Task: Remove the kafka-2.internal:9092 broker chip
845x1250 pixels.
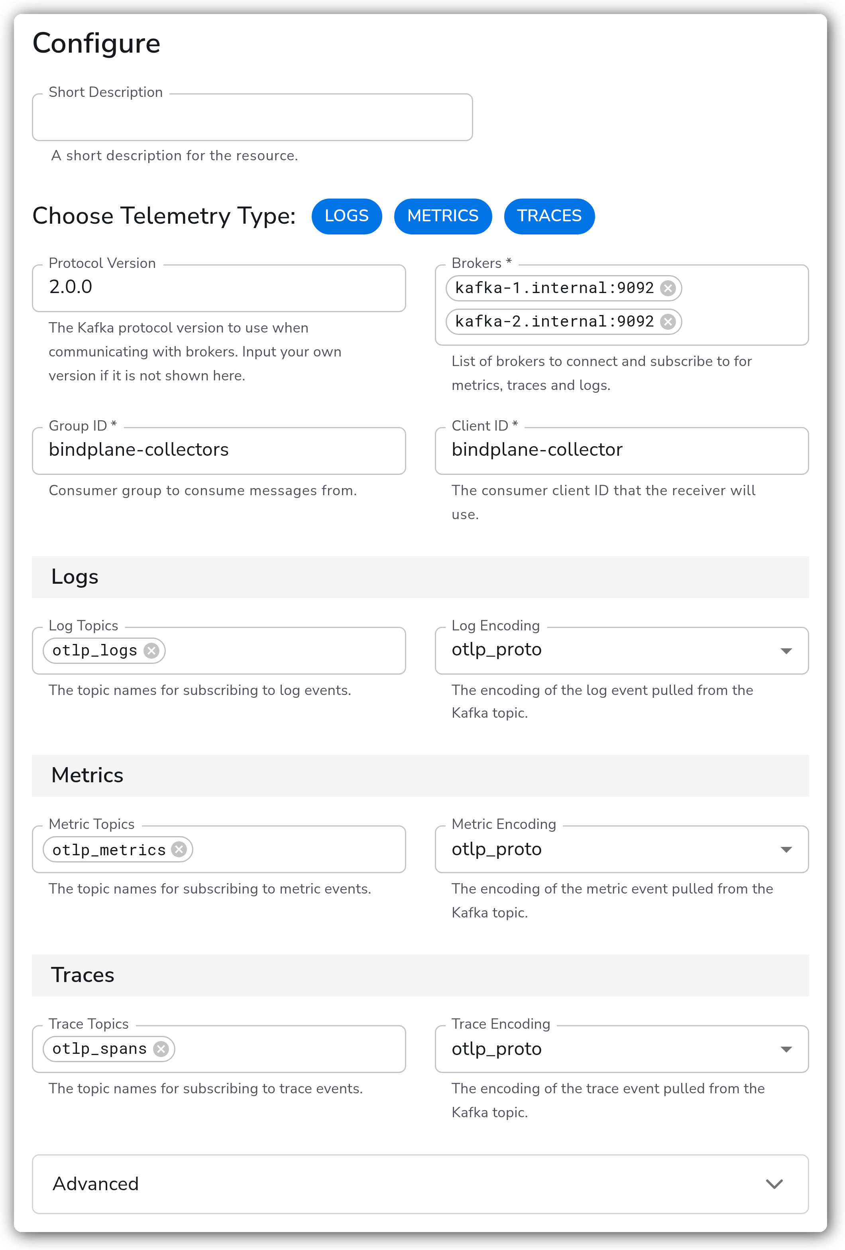Action: (x=668, y=322)
